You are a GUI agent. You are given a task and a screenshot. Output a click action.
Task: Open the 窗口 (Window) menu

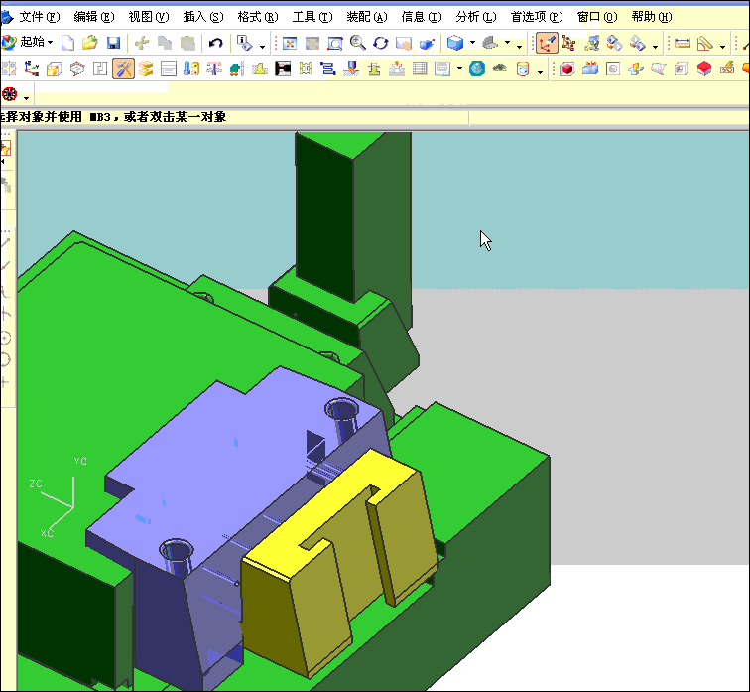(597, 17)
